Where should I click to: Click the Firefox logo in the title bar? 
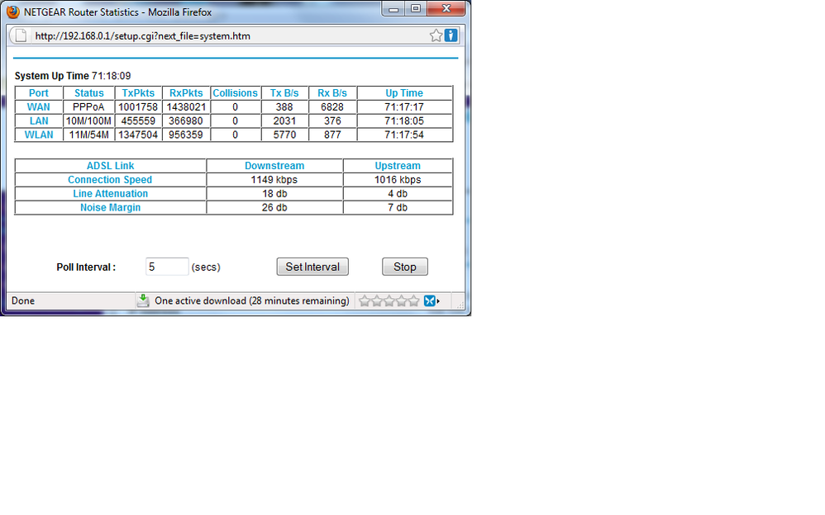coord(12,11)
